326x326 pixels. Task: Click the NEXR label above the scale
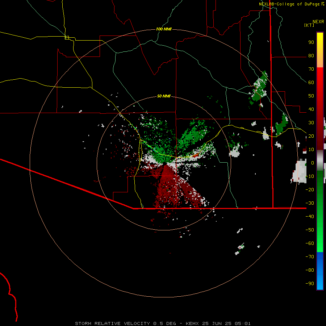318,22
